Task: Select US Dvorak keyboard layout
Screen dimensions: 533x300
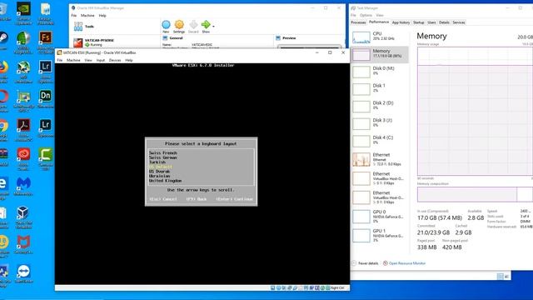Action: (x=159, y=172)
